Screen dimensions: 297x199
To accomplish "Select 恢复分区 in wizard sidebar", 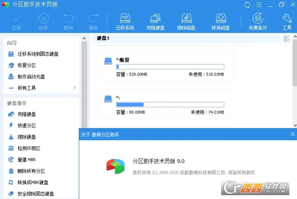I will pyautogui.click(x=27, y=65).
